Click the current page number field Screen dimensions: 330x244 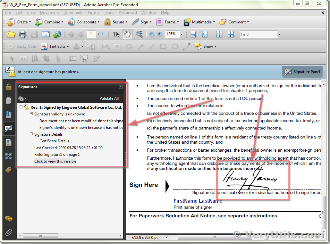[x=91, y=34]
